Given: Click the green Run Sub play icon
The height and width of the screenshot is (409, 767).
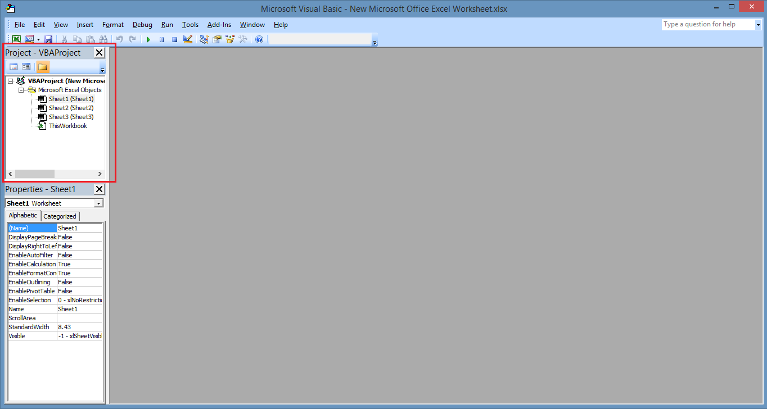Looking at the screenshot, I should pos(148,39).
